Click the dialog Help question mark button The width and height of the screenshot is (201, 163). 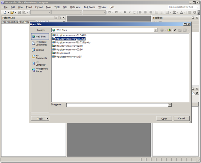(x=185, y=24)
